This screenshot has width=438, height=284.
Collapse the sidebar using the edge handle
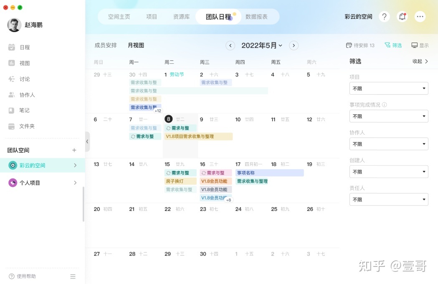[87, 141]
